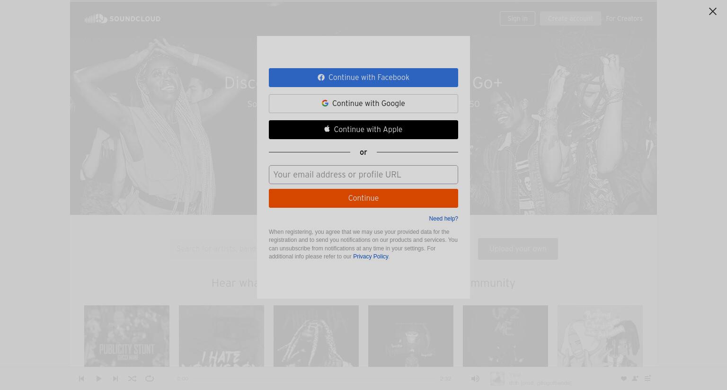Close the sign-in overlay with X
The height and width of the screenshot is (390, 727).
[712, 11]
